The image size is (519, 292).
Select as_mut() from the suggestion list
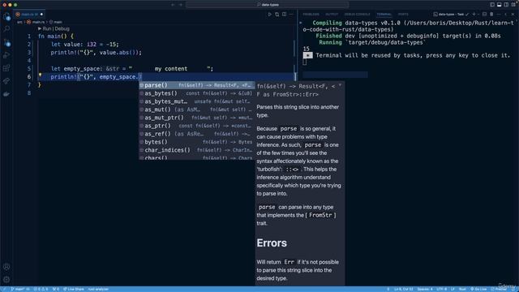196,109
